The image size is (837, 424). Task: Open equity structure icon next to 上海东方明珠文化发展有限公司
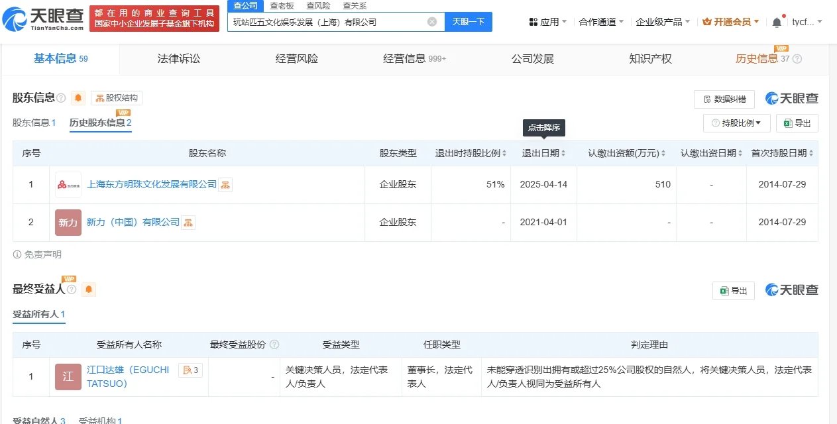[225, 185]
